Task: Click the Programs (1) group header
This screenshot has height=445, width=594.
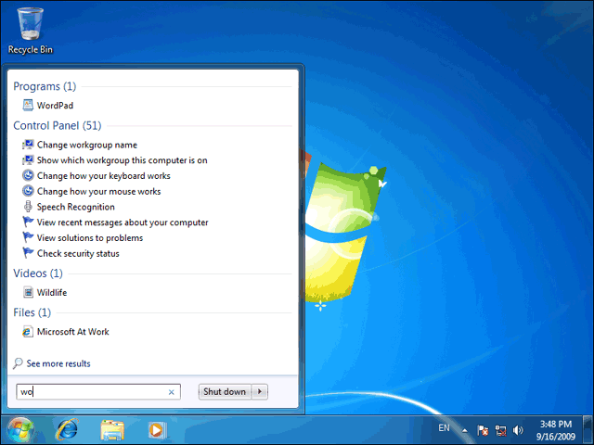Action: coord(45,86)
